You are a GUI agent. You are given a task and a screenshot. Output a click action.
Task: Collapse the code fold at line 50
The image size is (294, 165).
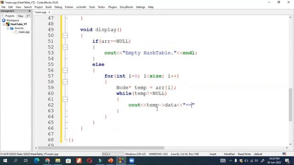[x=65, y=35]
